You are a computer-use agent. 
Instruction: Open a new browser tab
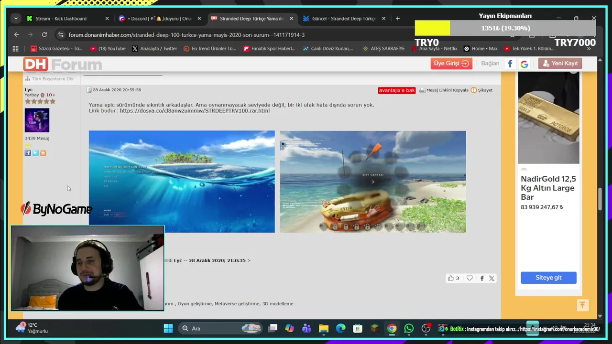[398, 19]
